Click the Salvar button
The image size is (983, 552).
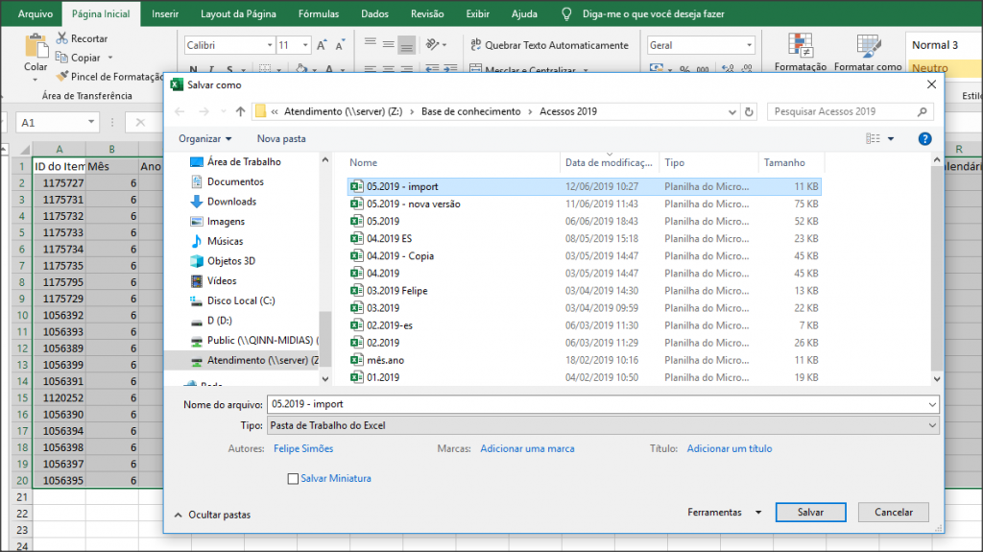810,513
